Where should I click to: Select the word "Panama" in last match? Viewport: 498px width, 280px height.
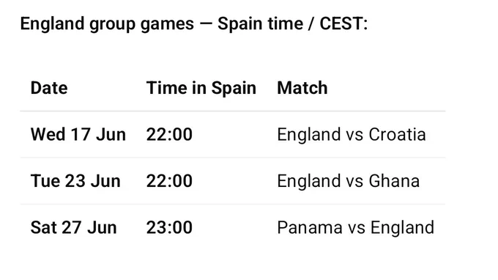coord(310,227)
